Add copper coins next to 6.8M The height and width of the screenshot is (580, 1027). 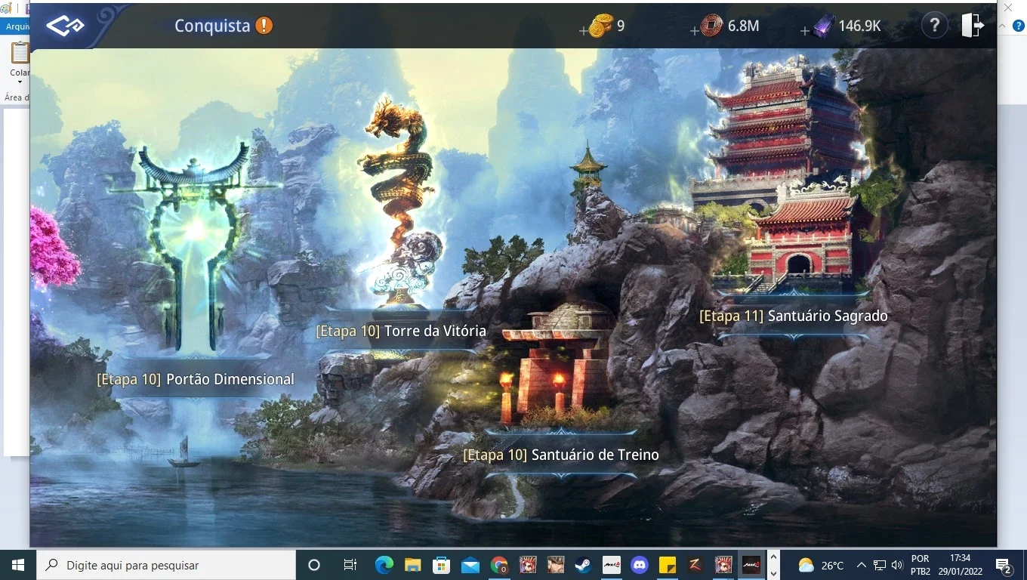coord(695,31)
